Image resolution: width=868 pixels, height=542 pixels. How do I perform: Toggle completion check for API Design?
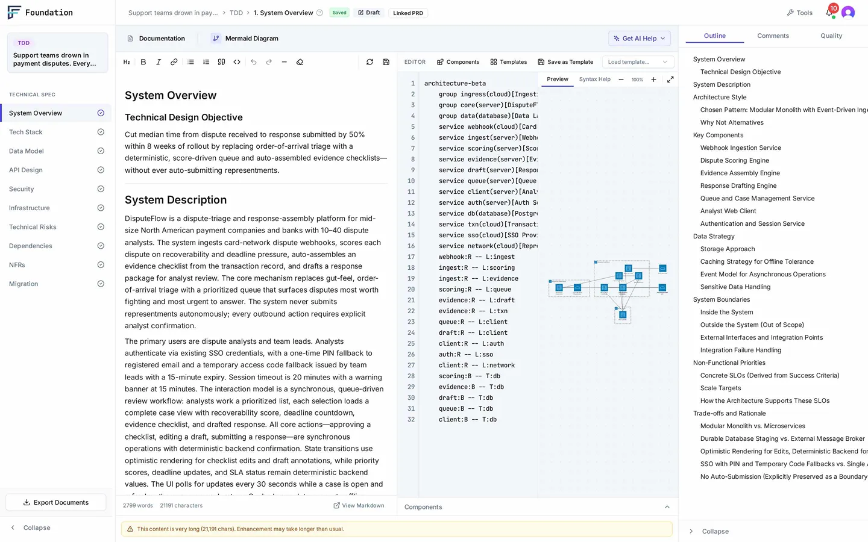[x=101, y=170]
